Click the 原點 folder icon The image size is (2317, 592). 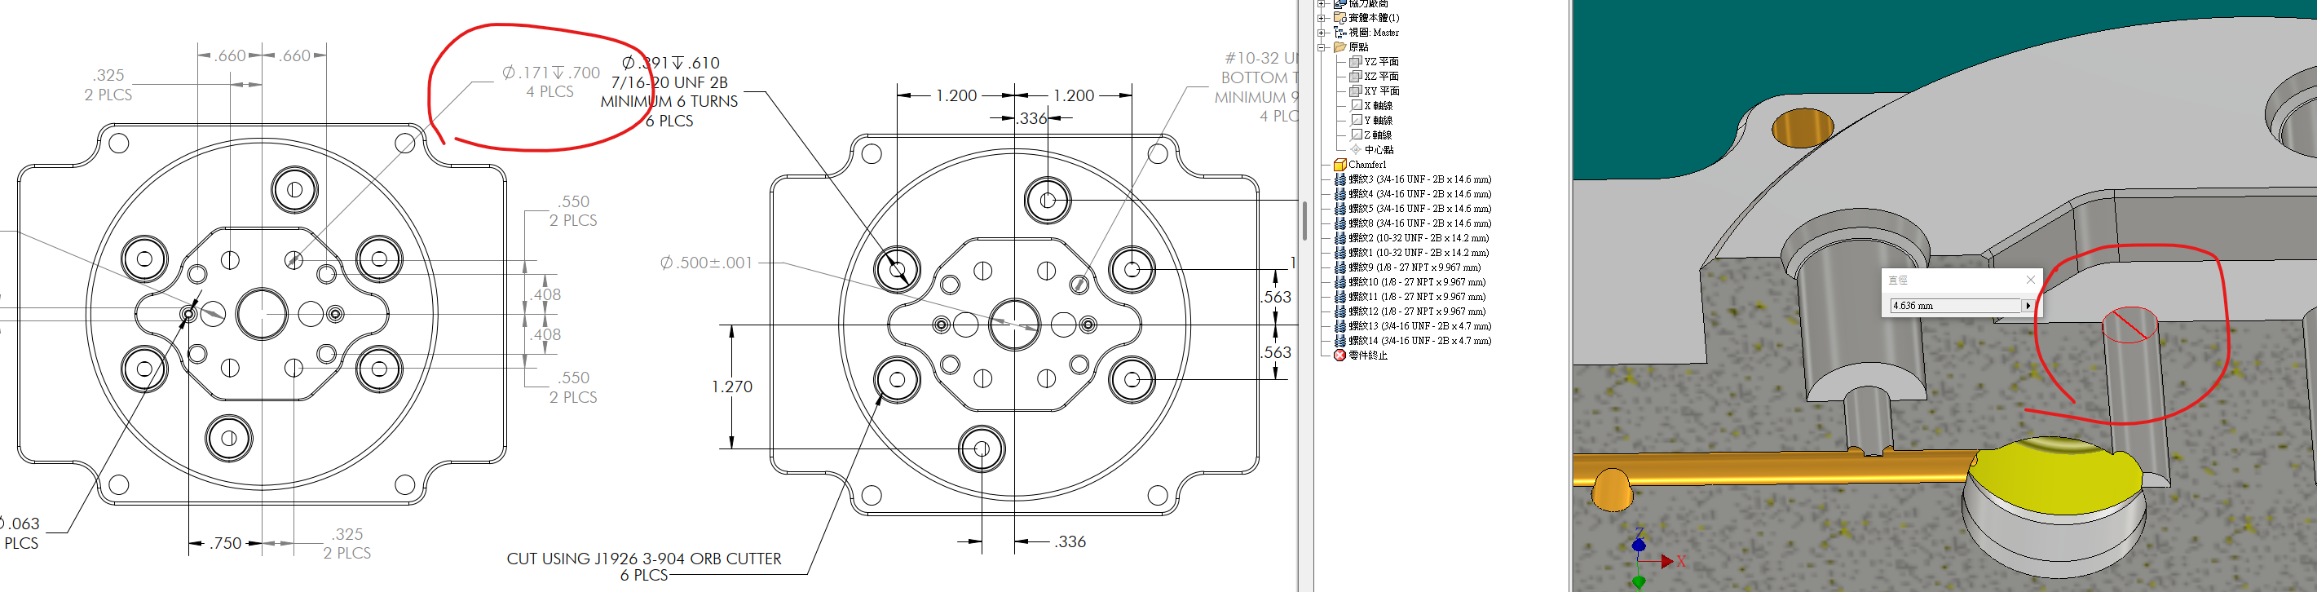(x=1339, y=46)
